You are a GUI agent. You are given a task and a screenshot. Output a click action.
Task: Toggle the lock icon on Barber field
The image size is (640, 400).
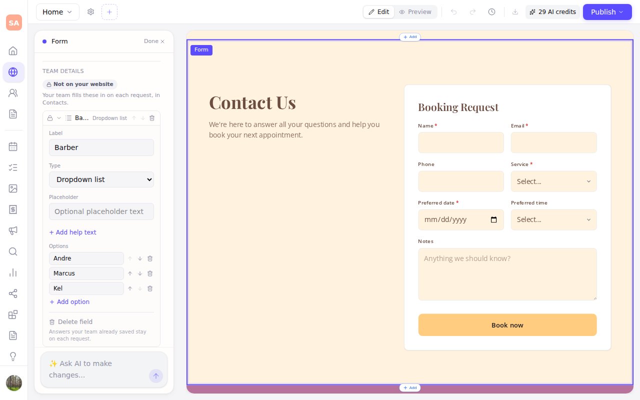coord(50,118)
